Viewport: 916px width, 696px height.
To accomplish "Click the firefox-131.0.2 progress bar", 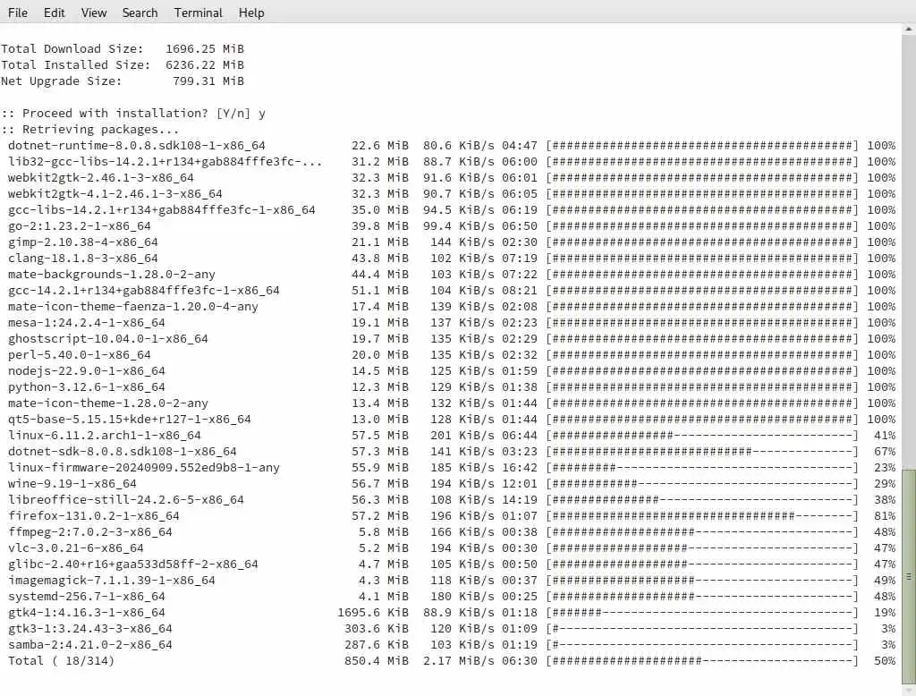I will [702, 516].
